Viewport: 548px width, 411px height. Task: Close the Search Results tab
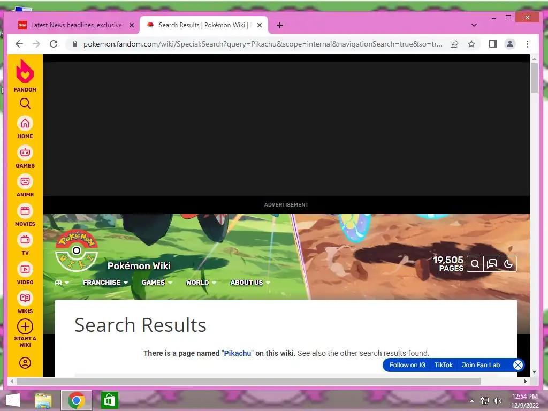260,25
